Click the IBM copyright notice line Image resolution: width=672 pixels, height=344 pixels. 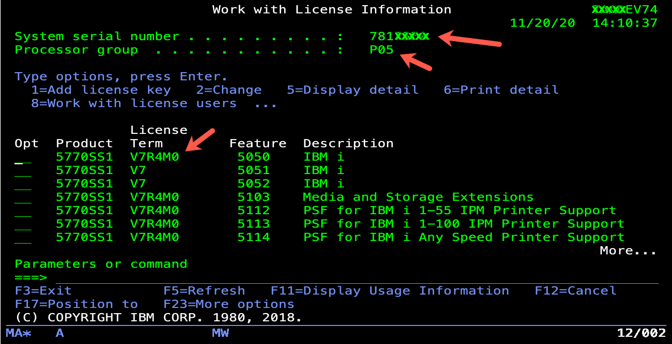coord(159,318)
